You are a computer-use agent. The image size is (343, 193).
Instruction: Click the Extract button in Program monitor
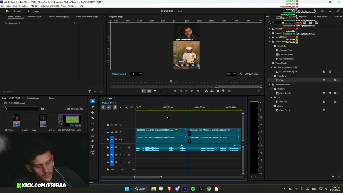point(212,91)
